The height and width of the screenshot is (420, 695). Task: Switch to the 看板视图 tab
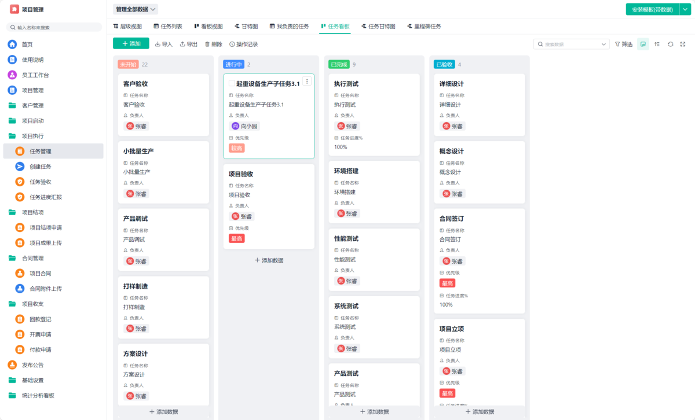click(209, 27)
